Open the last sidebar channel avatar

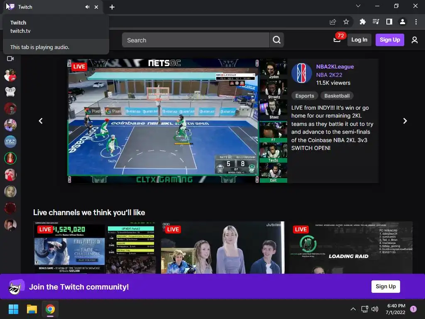pos(10,225)
